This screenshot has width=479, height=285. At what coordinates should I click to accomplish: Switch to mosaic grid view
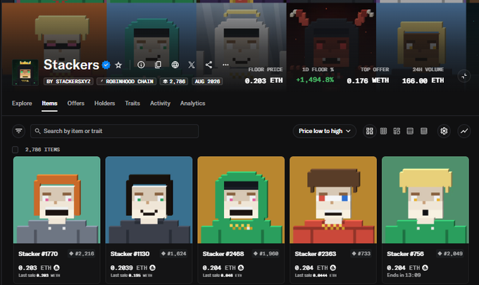click(x=397, y=131)
